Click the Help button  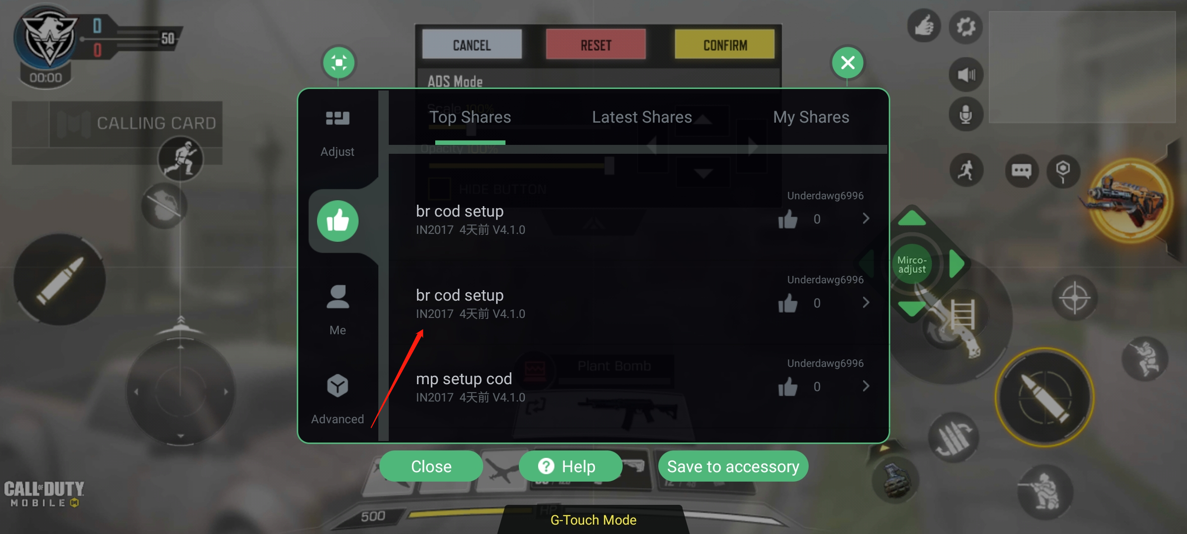coord(570,466)
